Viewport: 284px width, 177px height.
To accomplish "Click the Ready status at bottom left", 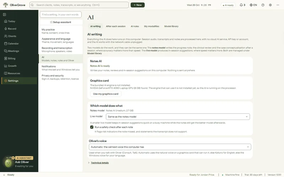I will pyautogui.click(x=9, y=175).
